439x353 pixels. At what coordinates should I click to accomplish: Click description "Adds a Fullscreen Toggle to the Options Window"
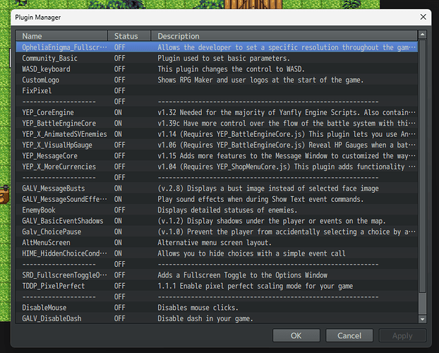[243, 275]
